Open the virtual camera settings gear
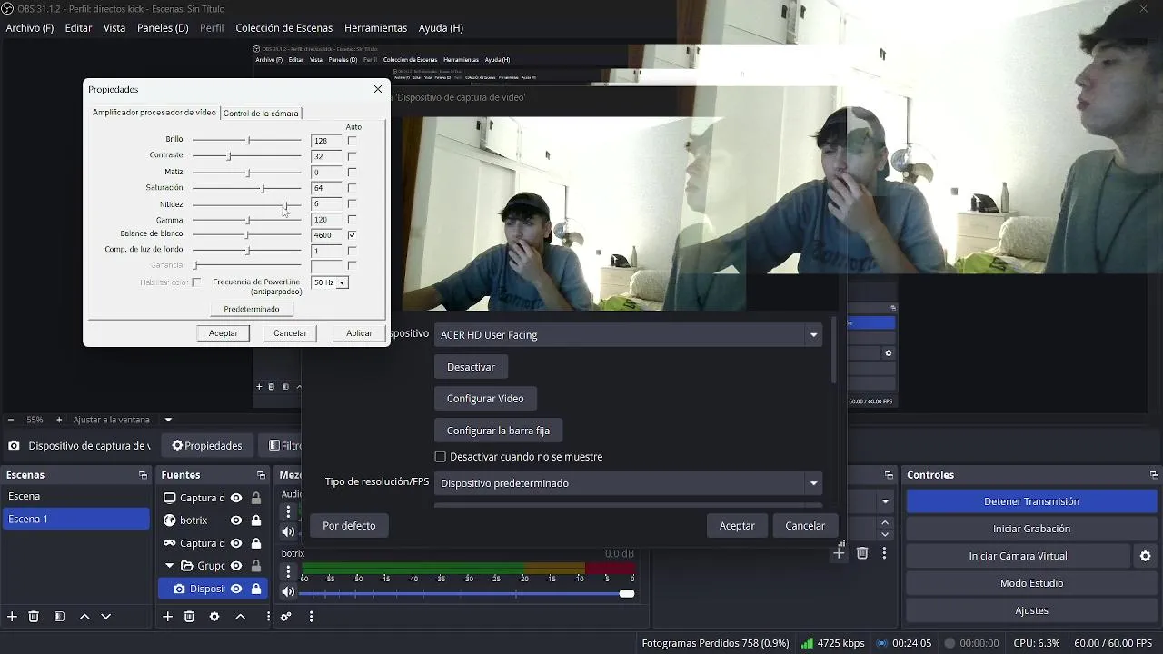 click(x=1145, y=556)
